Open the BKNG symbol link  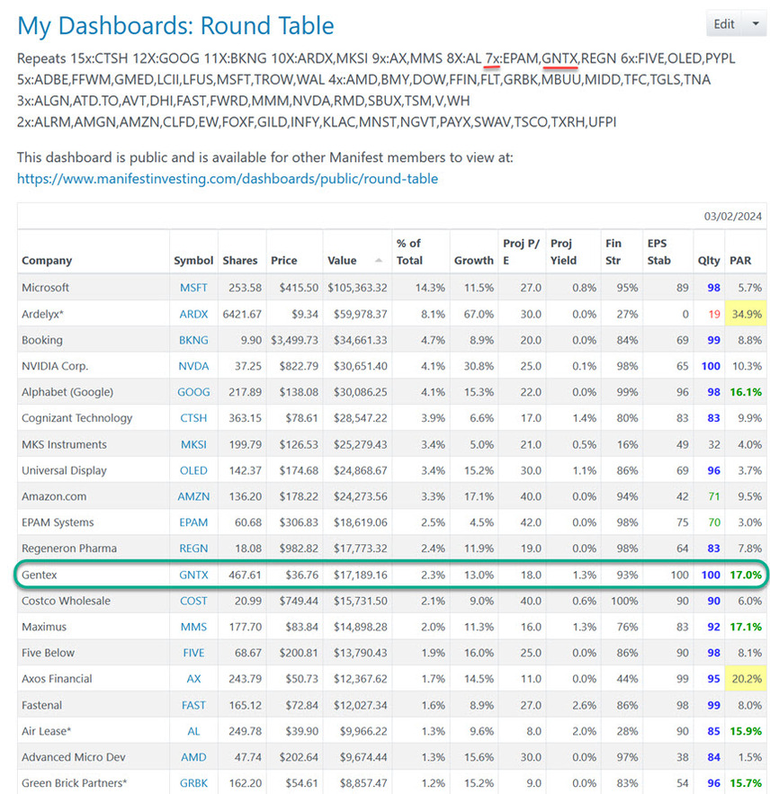pos(193,340)
